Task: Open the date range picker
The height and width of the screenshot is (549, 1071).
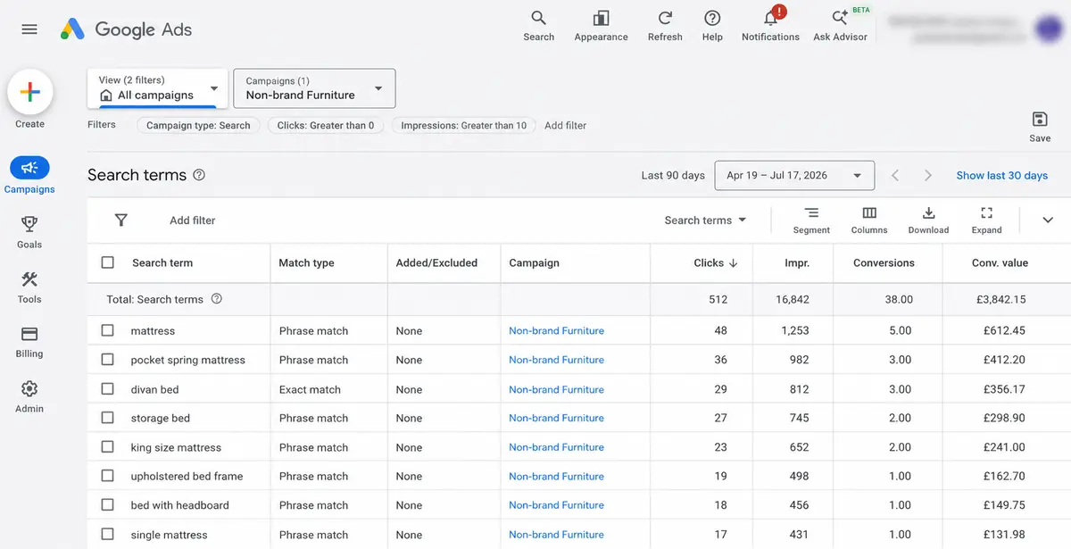Action: point(794,176)
